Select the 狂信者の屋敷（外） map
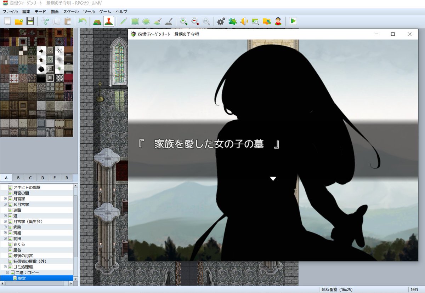Viewport: 425px width, 293px height. (x=30, y=261)
